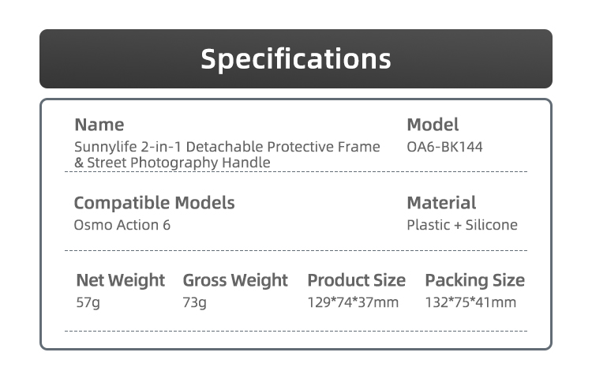The image size is (592, 371).
Task: Click the Net Weight label
Action: 120,280
